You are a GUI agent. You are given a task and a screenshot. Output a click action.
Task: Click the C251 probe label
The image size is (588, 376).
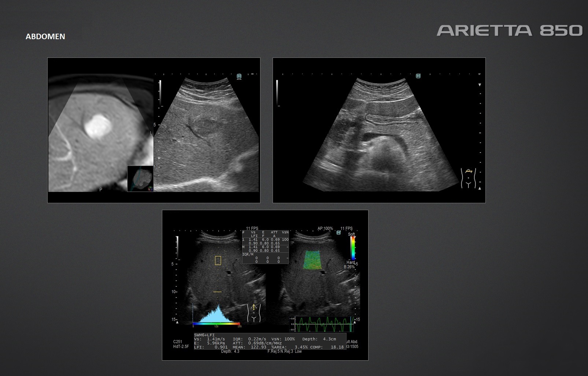[178, 342]
